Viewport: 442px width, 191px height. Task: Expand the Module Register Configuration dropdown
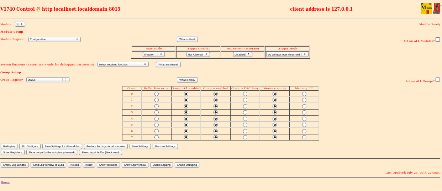pos(54,39)
